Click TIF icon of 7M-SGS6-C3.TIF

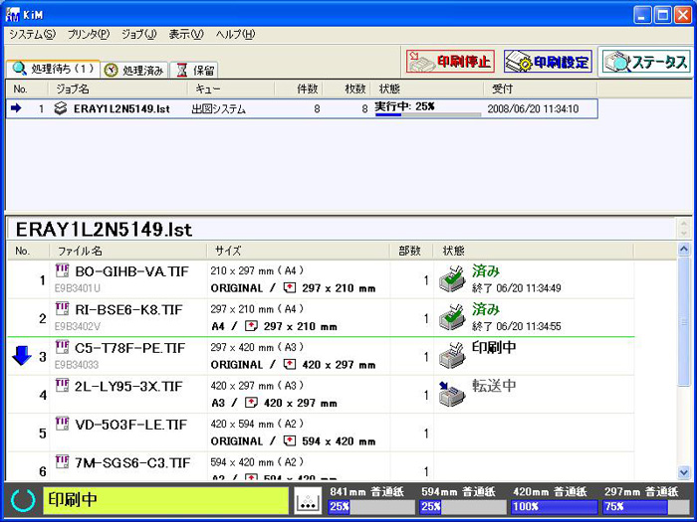point(62,461)
